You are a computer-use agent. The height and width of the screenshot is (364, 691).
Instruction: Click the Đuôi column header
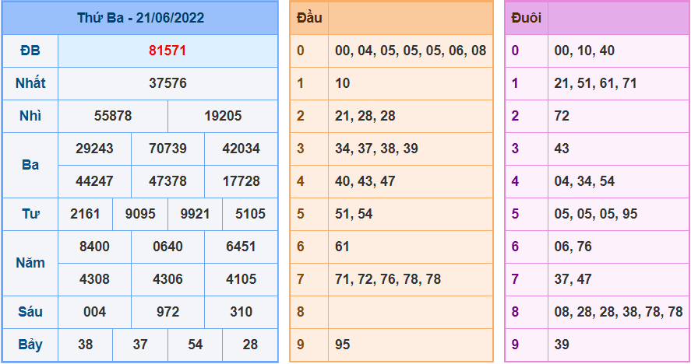[526, 18]
